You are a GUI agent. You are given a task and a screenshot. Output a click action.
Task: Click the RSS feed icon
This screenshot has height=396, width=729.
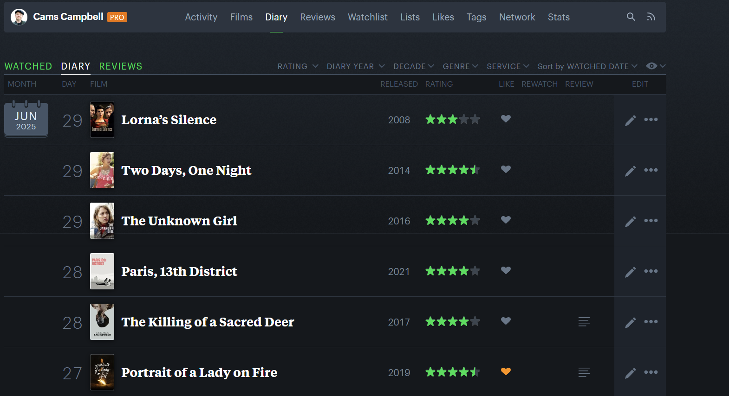(x=651, y=17)
